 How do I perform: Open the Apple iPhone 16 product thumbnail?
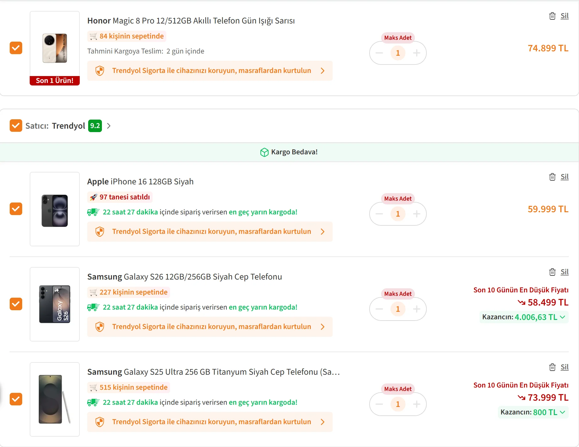55,209
